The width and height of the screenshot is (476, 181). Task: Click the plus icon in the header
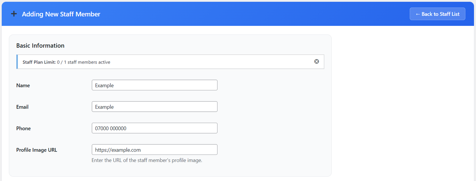[14, 14]
